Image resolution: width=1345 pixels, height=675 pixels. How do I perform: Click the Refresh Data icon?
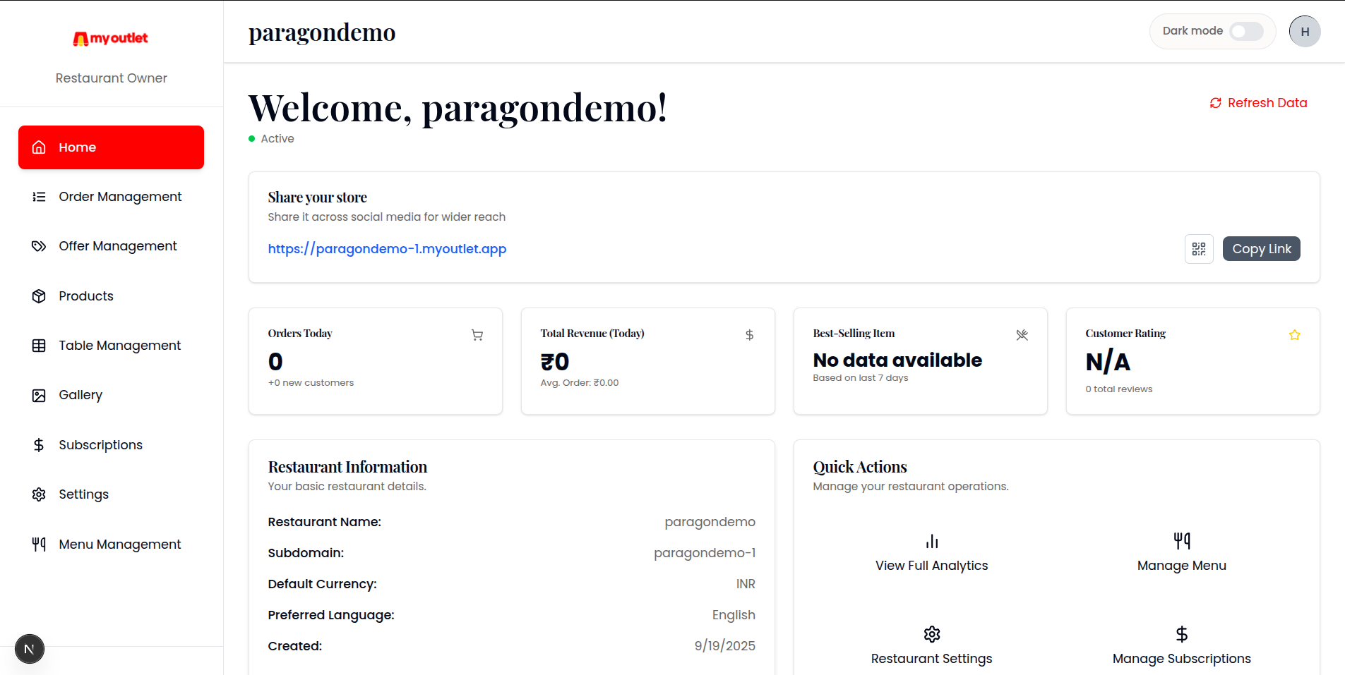1215,103
